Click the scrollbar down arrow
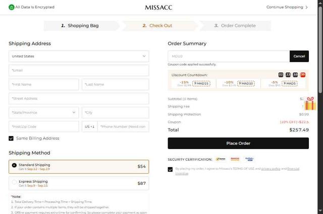This screenshot has width=323, height=214. [320, 210]
